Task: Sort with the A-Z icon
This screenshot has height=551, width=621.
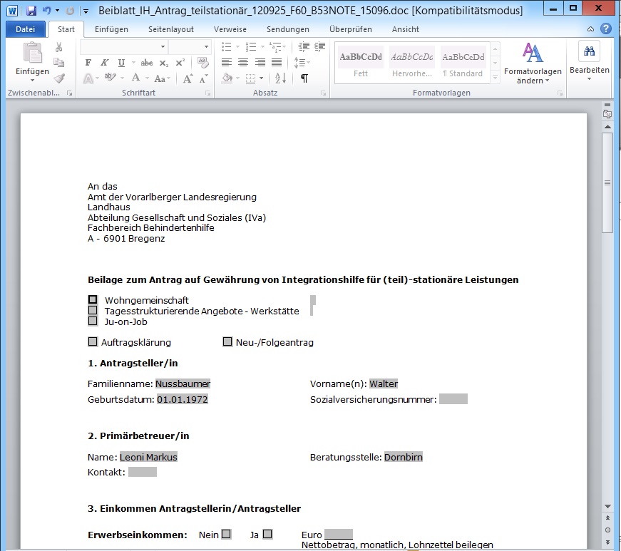Action: (280, 78)
